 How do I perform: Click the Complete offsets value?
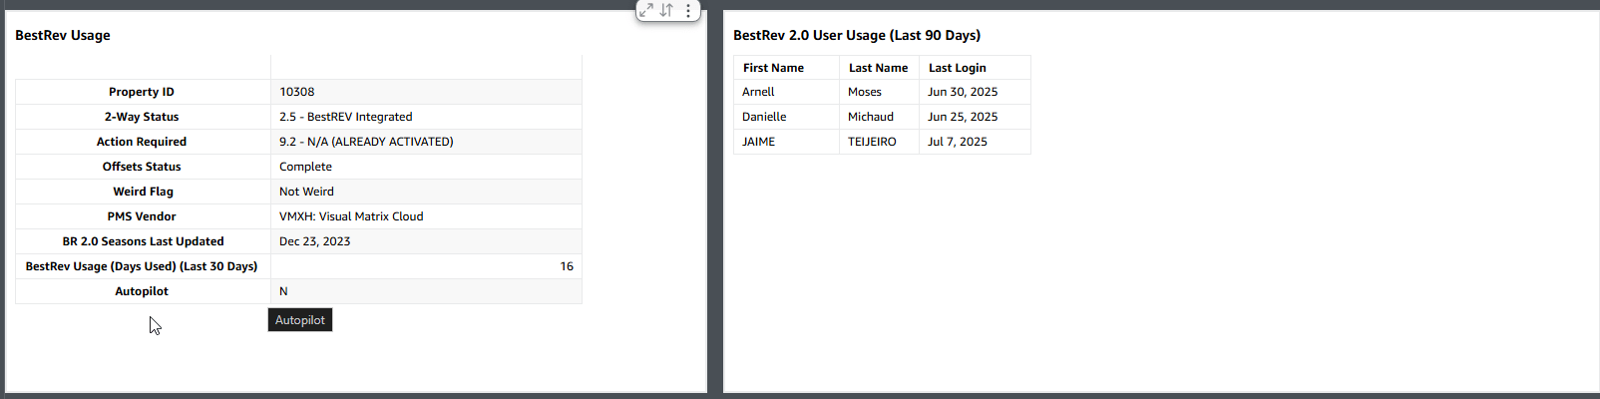(x=305, y=167)
